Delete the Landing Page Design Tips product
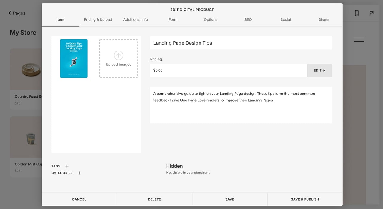The image size is (383, 209). pos(154,199)
